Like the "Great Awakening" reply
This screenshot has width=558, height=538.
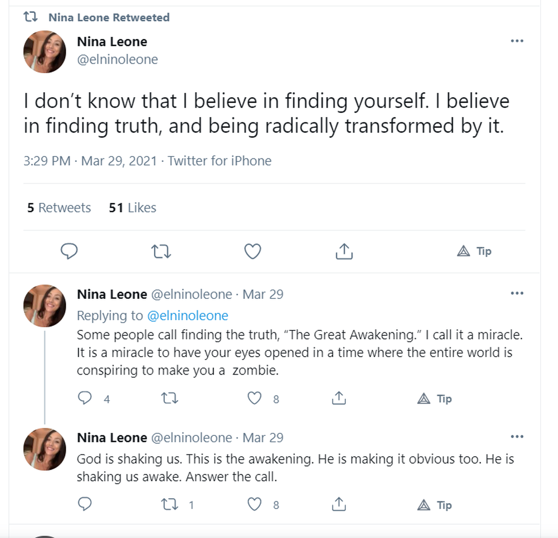click(255, 398)
